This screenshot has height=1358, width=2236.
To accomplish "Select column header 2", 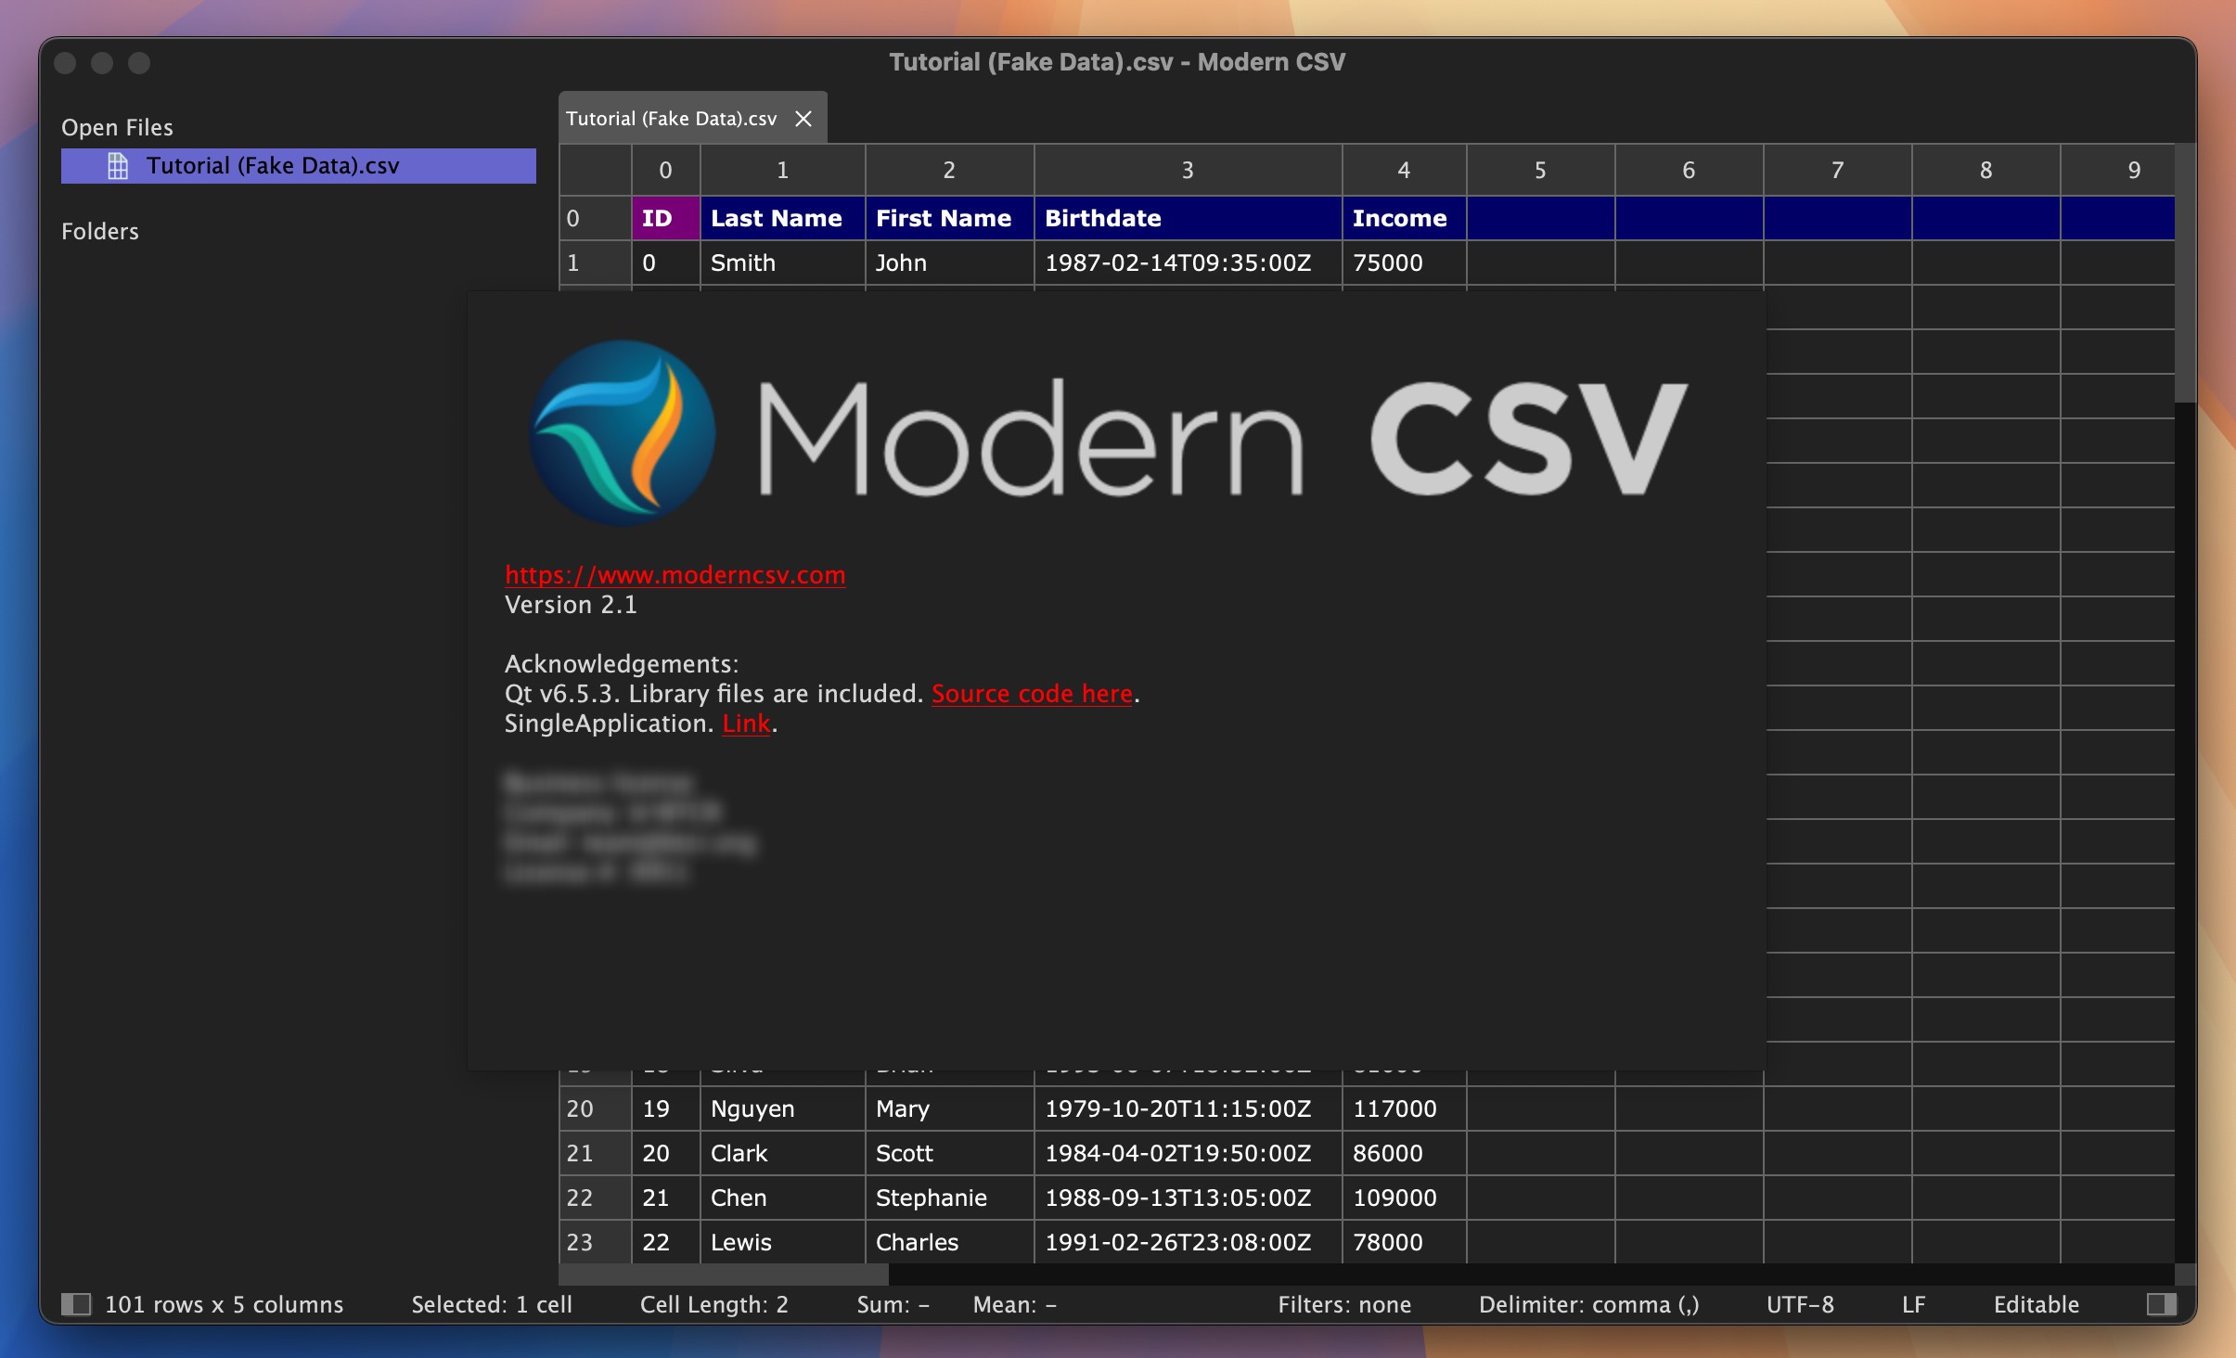I will (950, 170).
